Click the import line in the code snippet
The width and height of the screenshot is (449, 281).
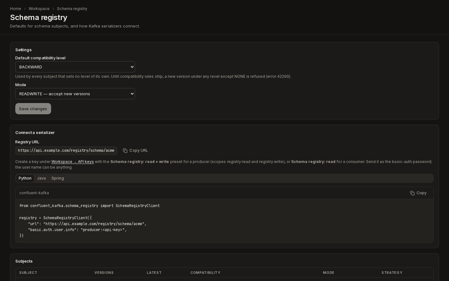[89, 206]
